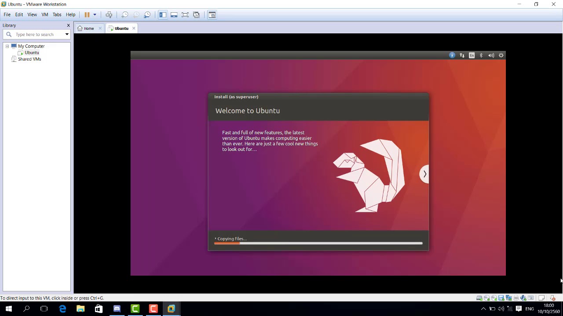Open the Tabs menu
Screen dimensions: 563x316
tap(57, 14)
